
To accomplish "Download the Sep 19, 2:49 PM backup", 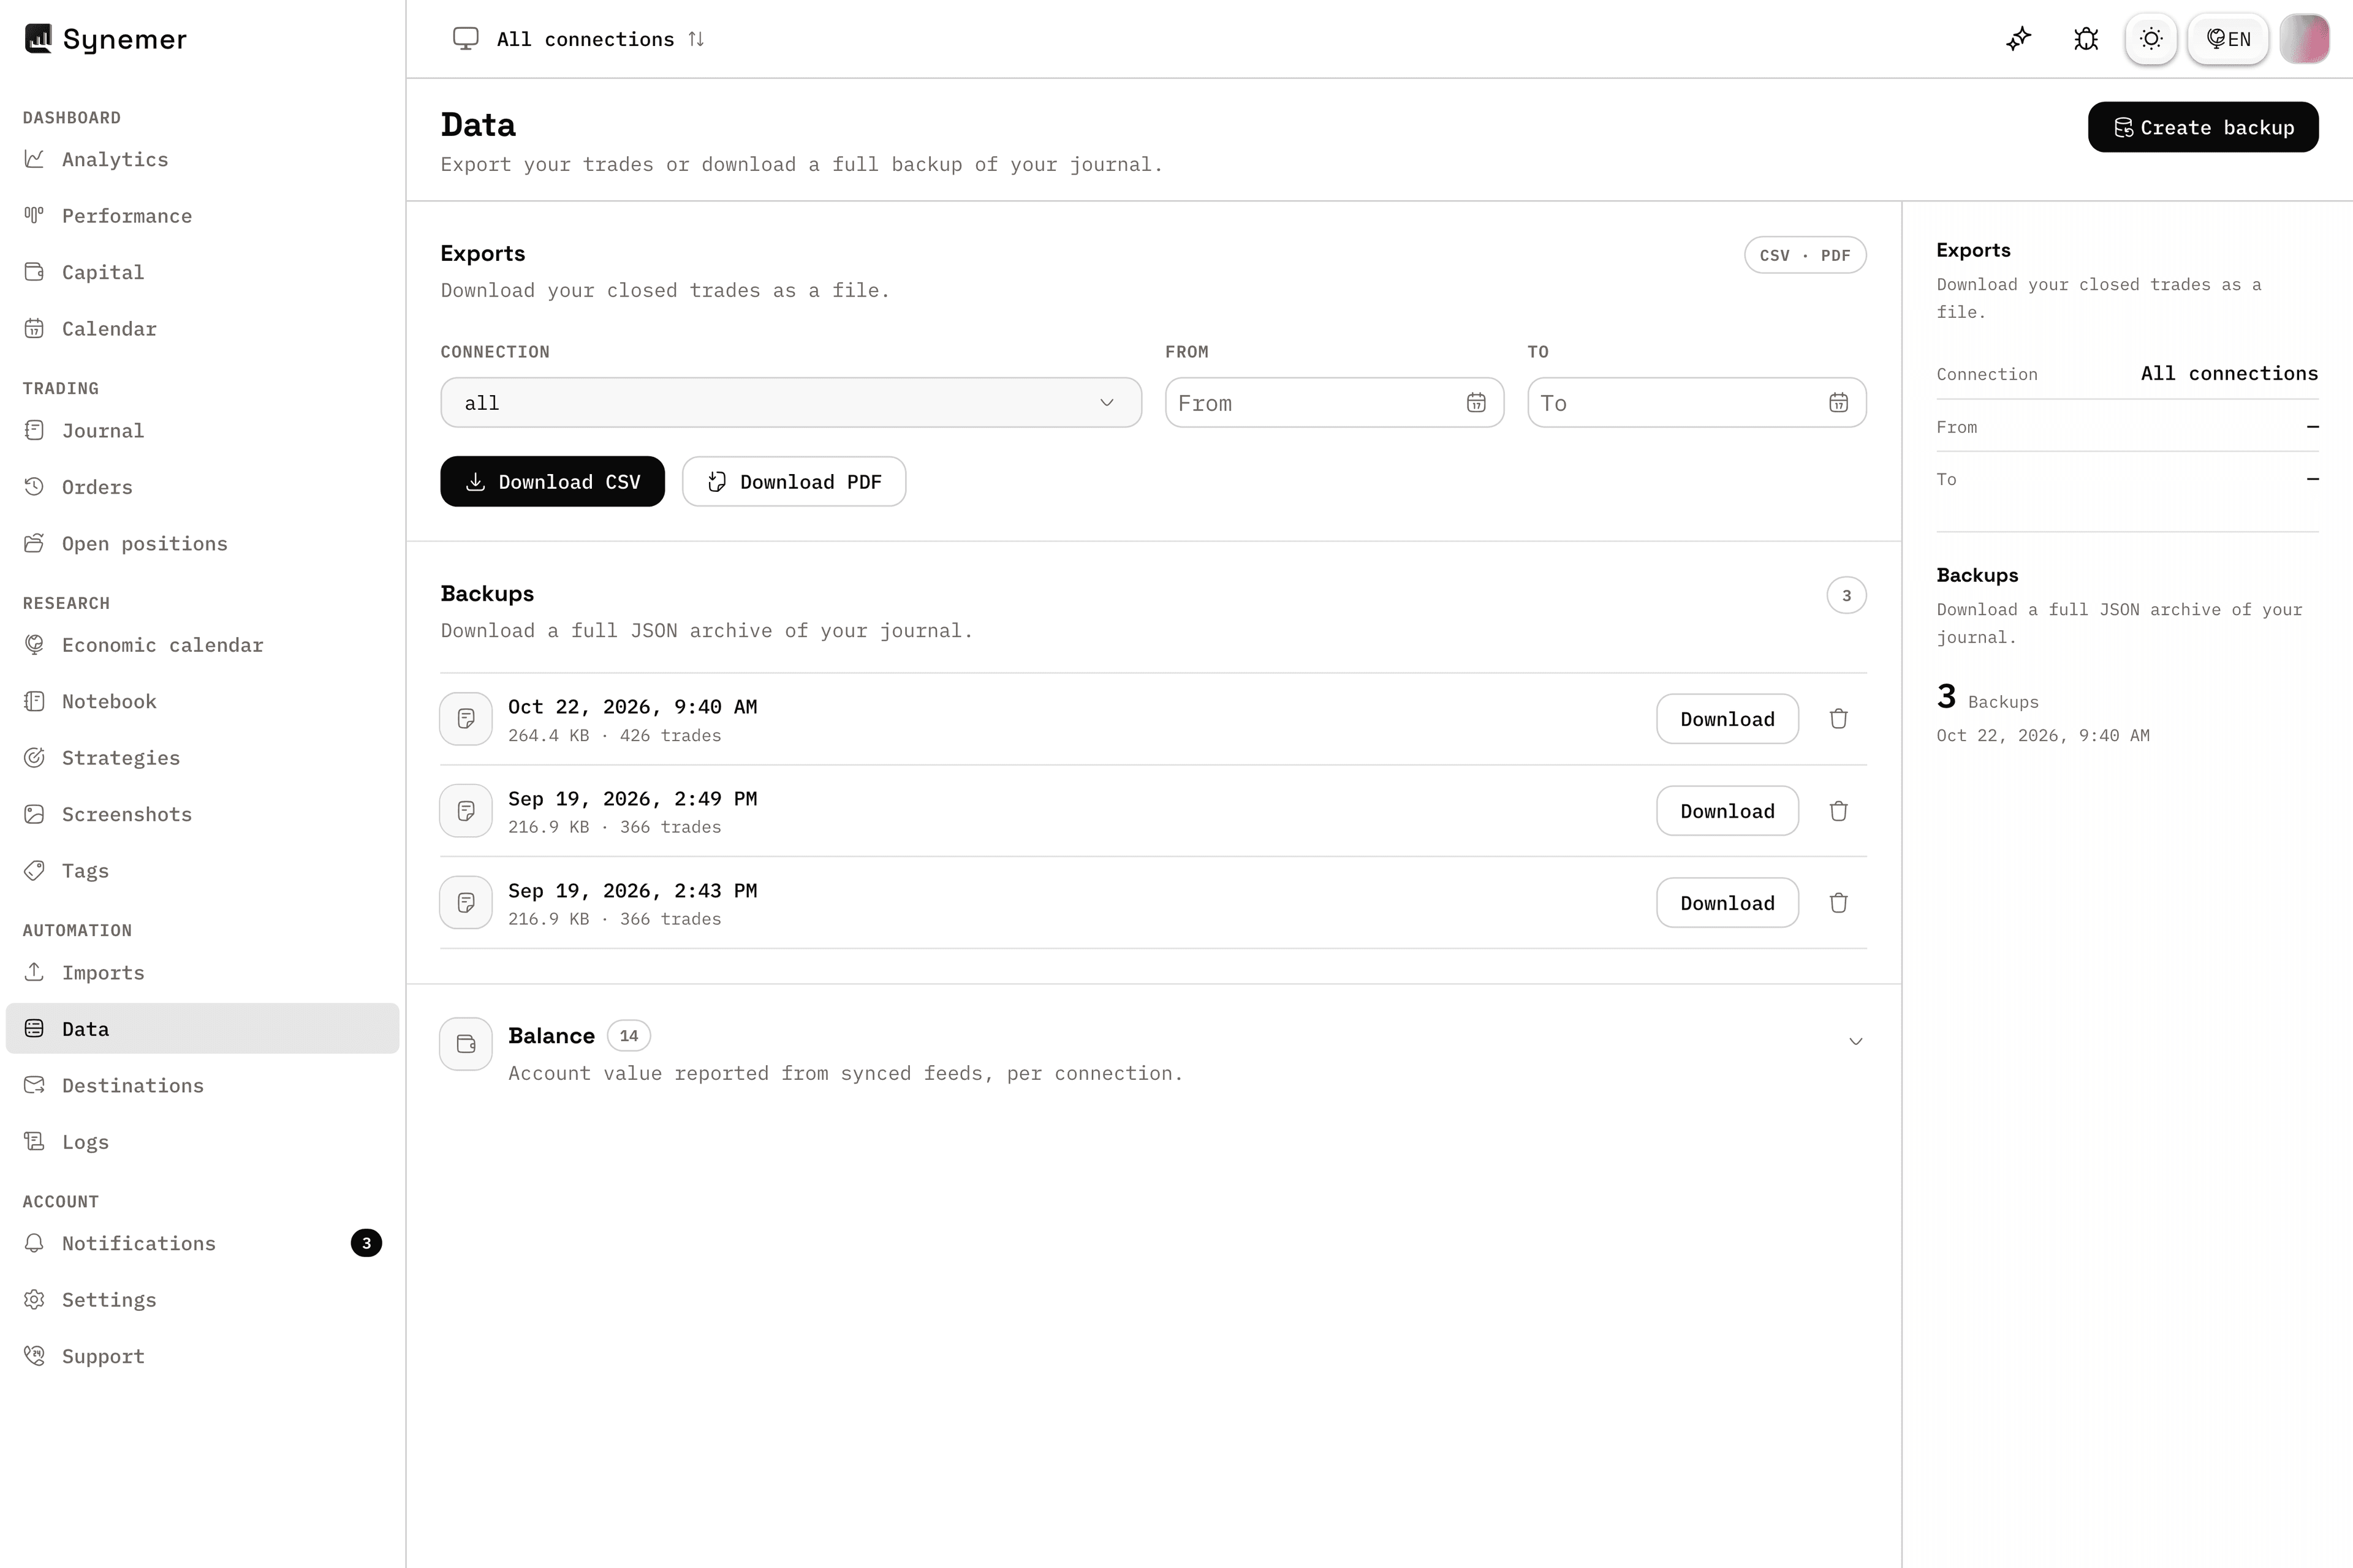I will 1727,811.
